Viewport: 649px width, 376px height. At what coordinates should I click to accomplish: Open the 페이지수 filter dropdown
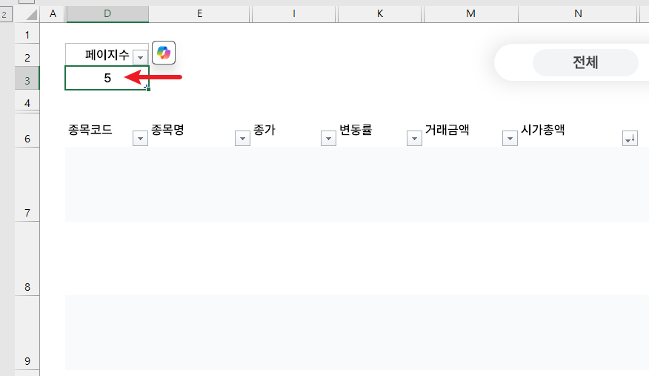140,58
